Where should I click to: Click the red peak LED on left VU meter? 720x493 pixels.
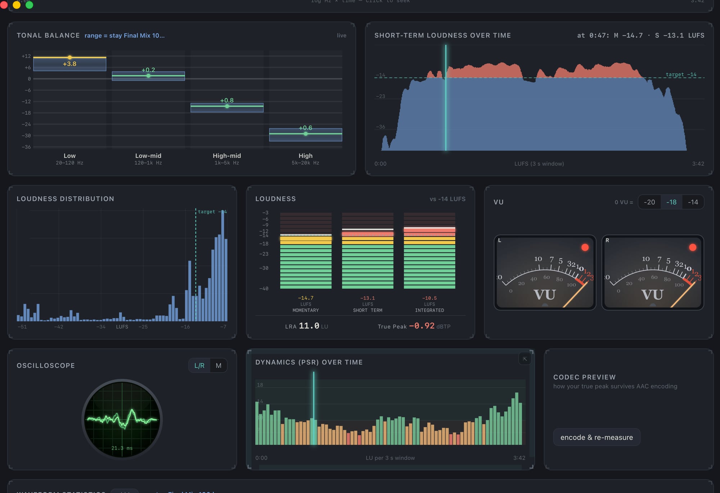[585, 247]
